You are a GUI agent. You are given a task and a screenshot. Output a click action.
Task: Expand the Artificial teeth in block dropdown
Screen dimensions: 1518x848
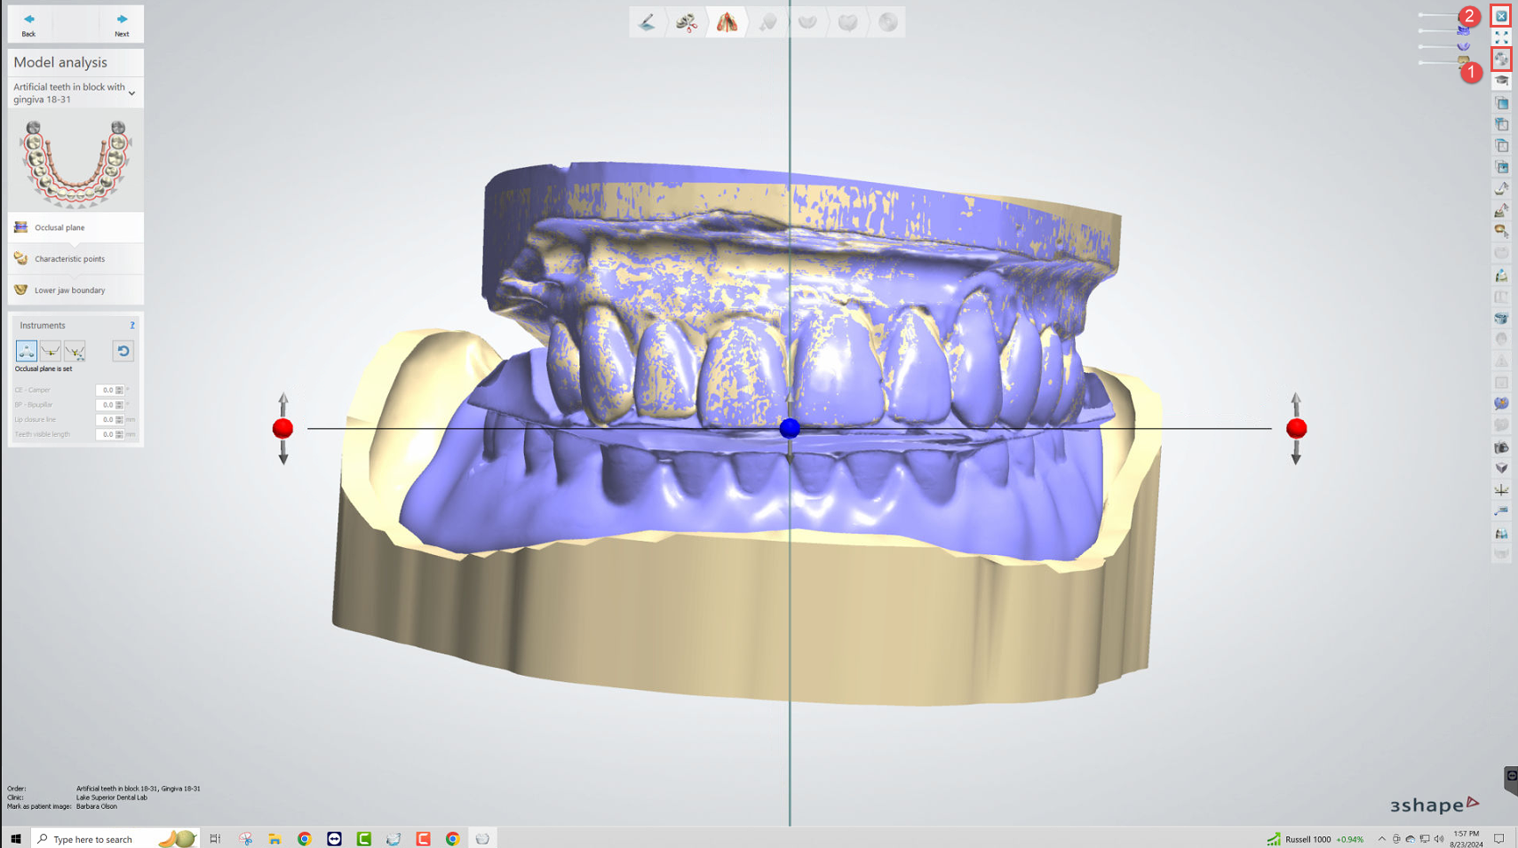pos(131,92)
